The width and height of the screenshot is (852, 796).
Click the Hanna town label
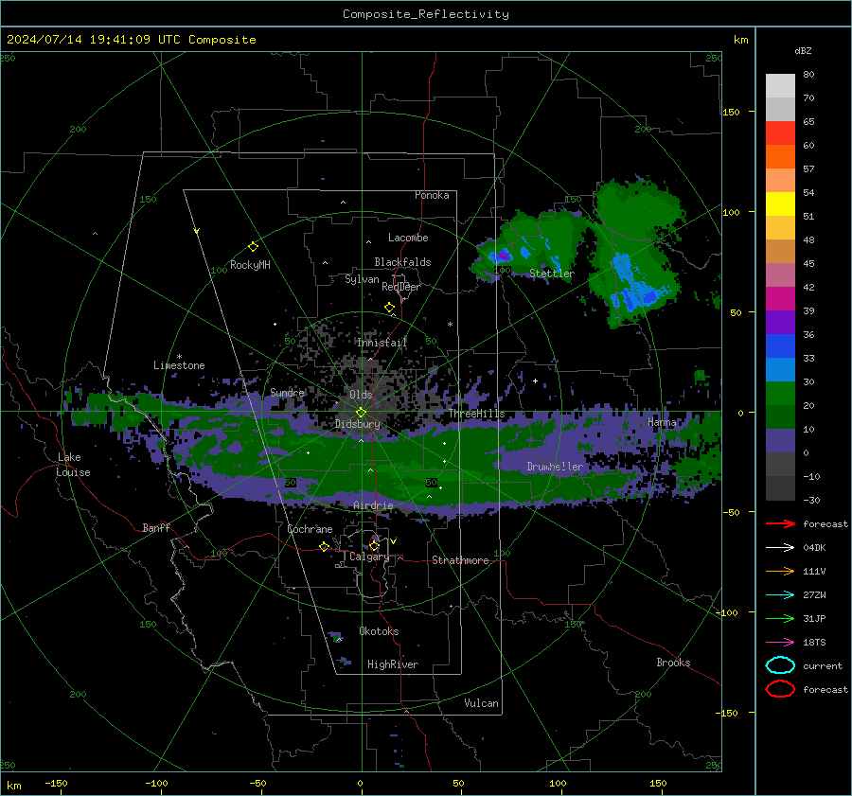point(662,422)
